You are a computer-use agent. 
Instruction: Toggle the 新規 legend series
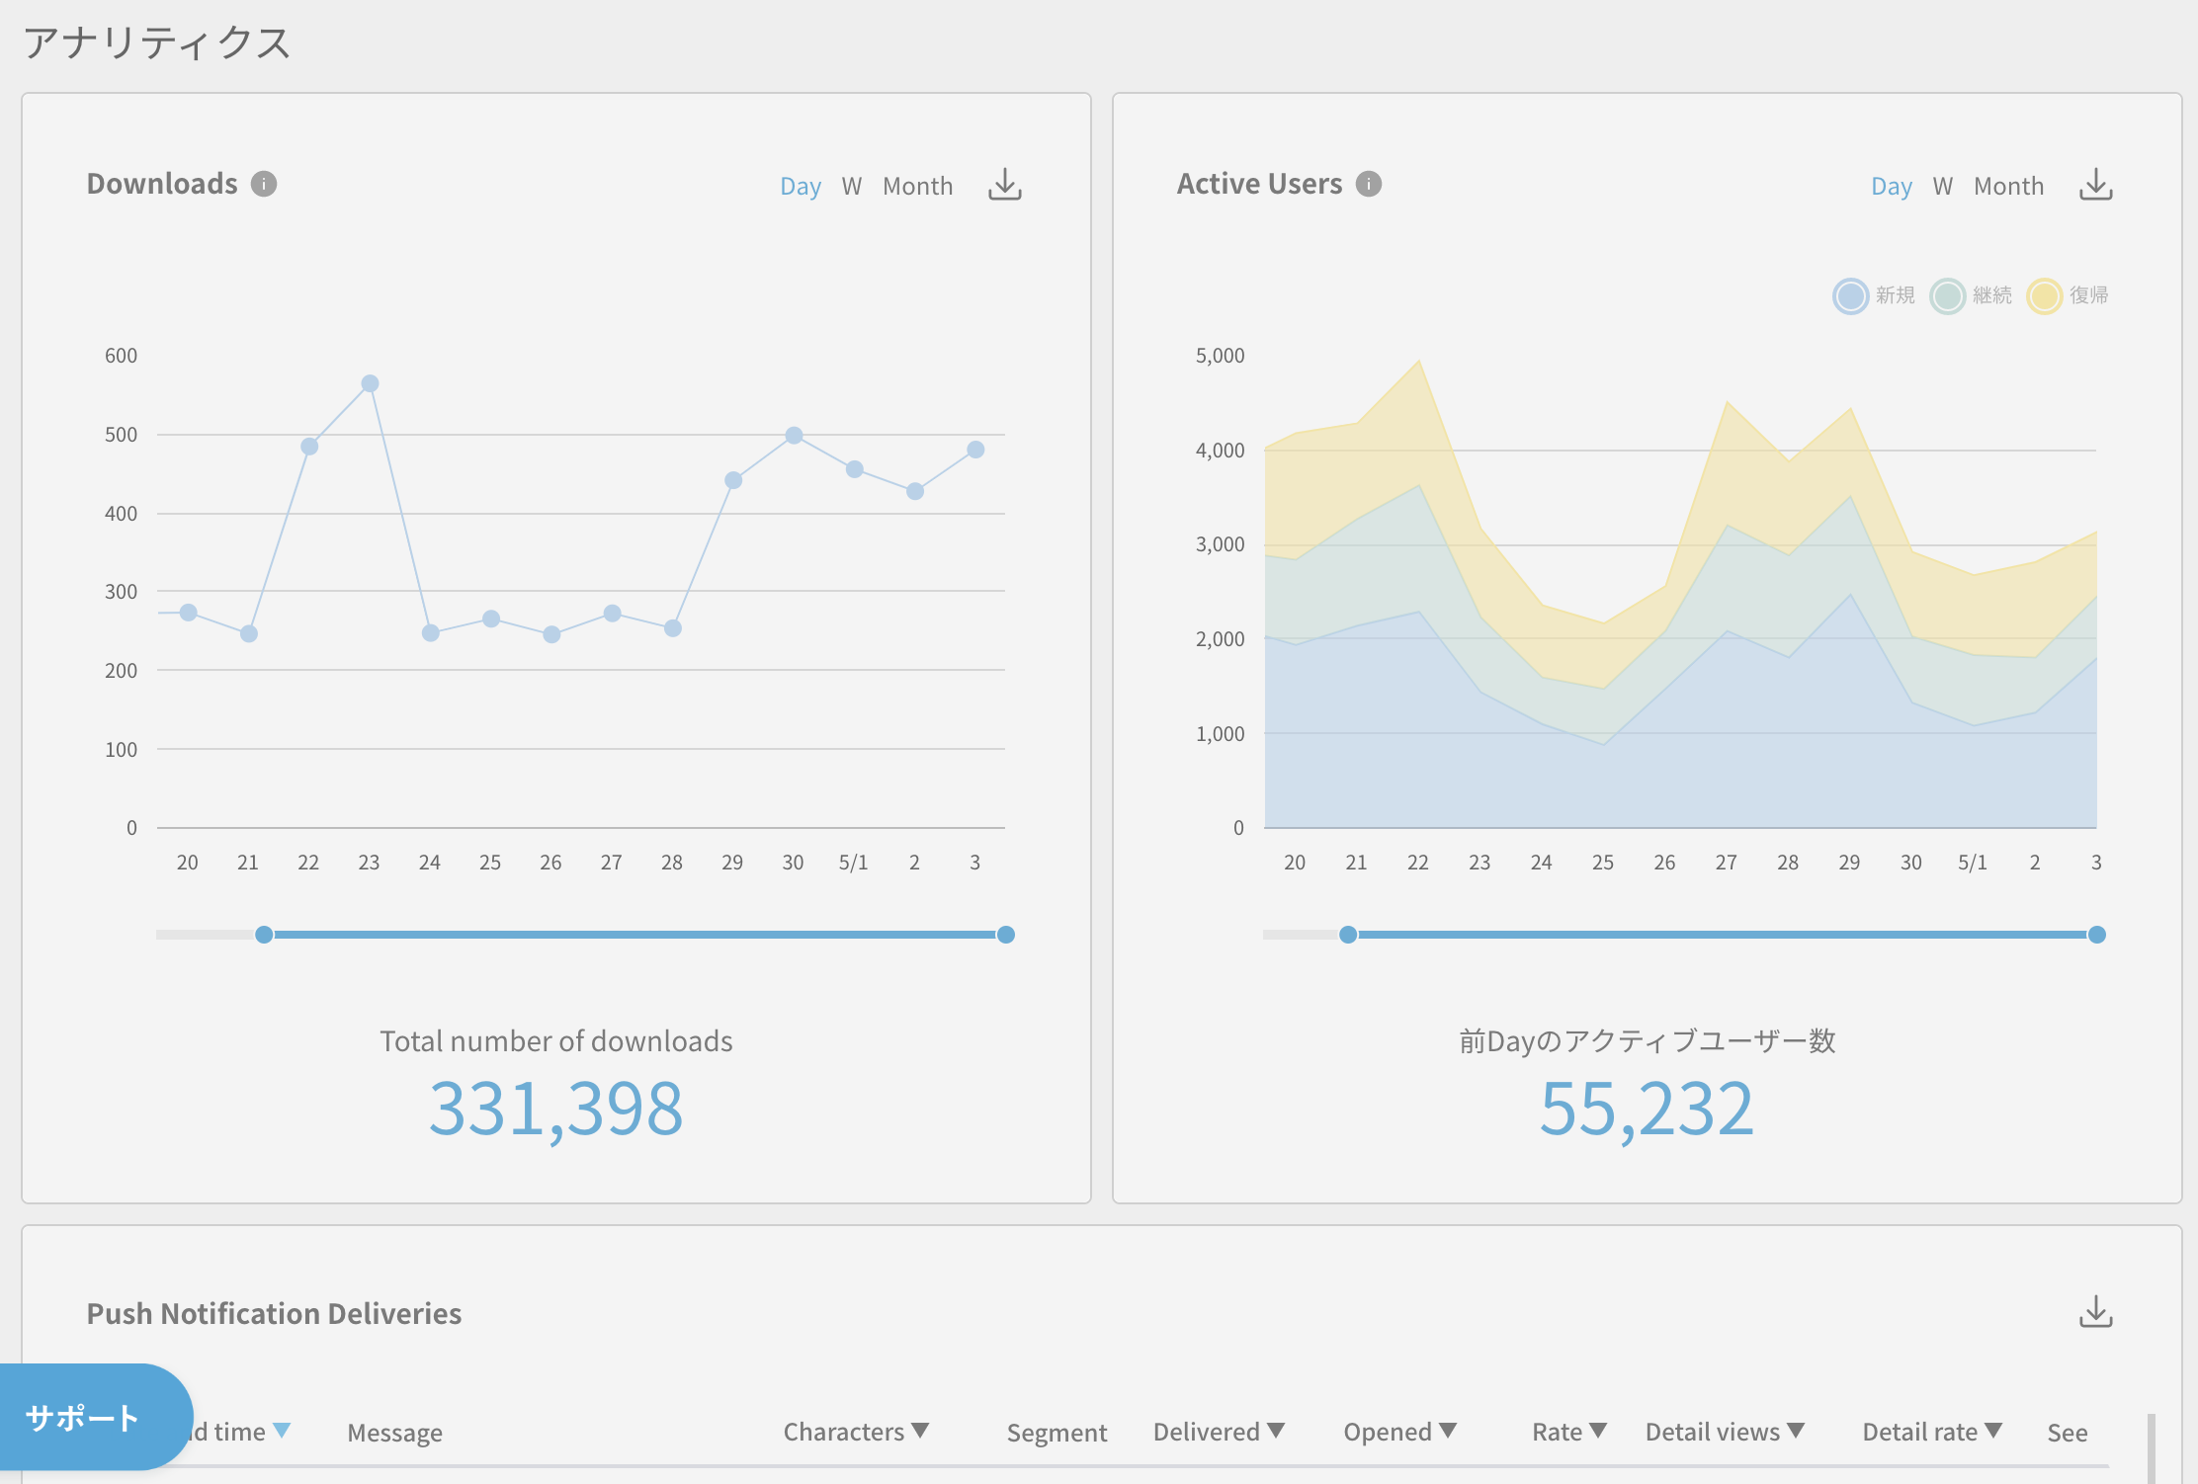(x=1850, y=295)
